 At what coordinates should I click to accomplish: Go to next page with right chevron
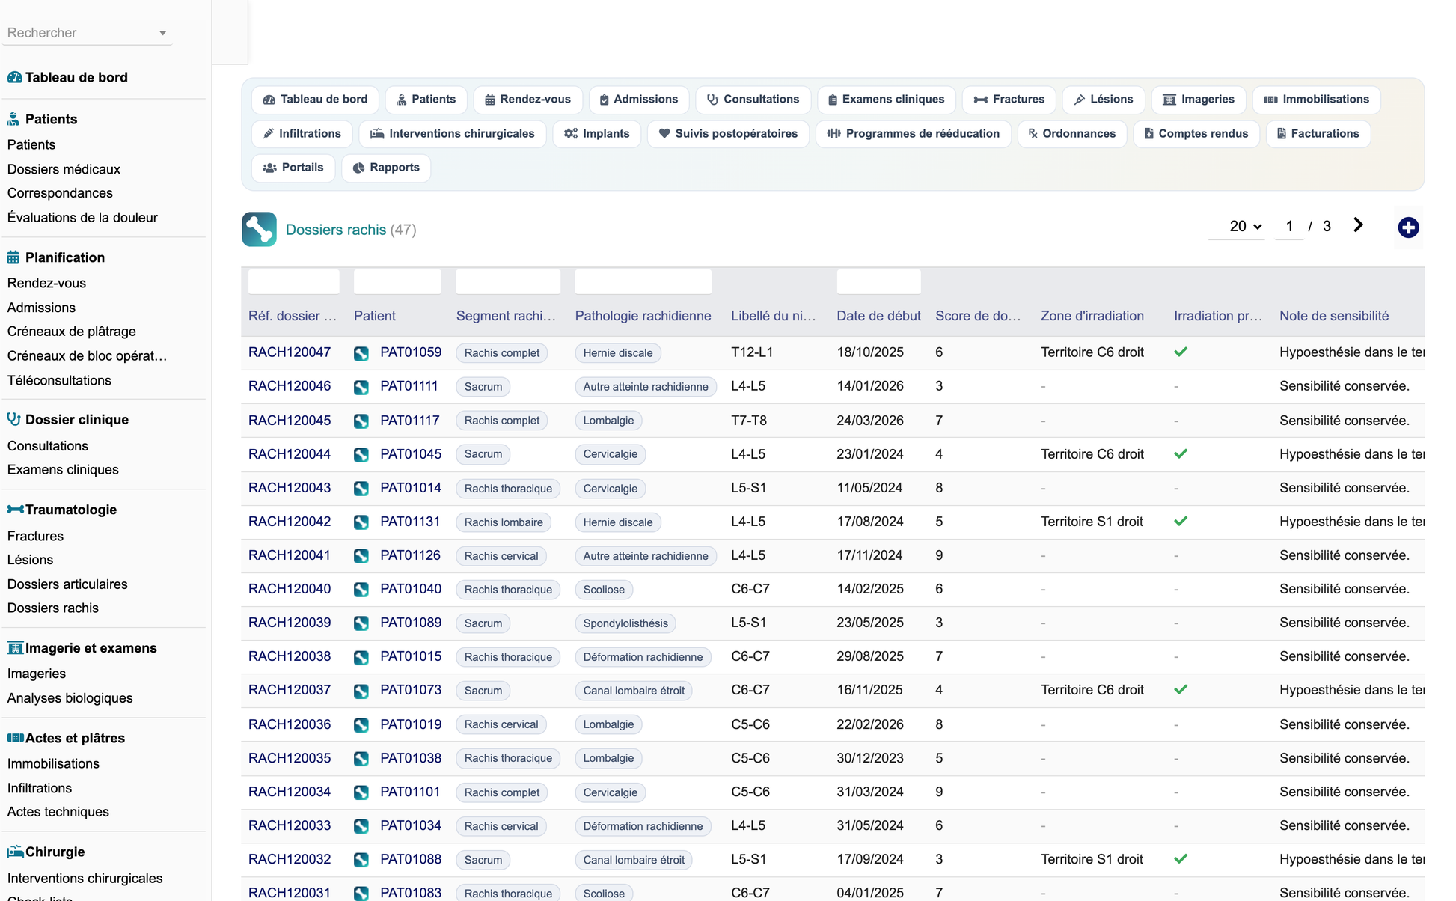point(1358,225)
